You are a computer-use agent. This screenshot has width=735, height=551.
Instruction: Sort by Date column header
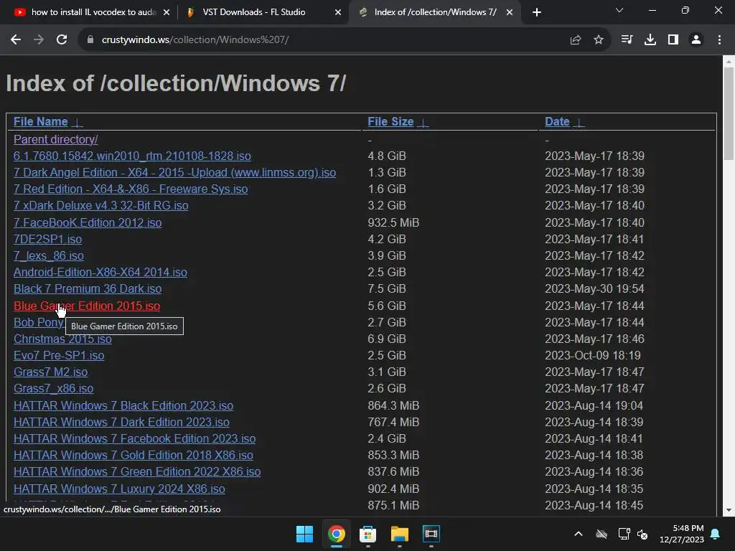point(557,122)
